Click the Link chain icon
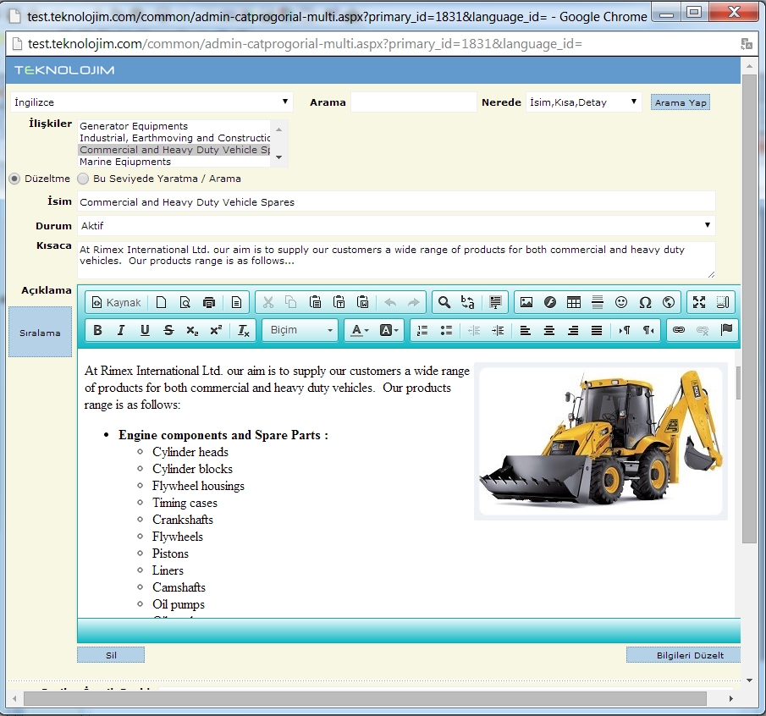This screenshot has height=716, width=766. point(679,330)
